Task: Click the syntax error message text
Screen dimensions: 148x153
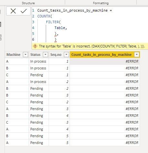Action: 92,46
